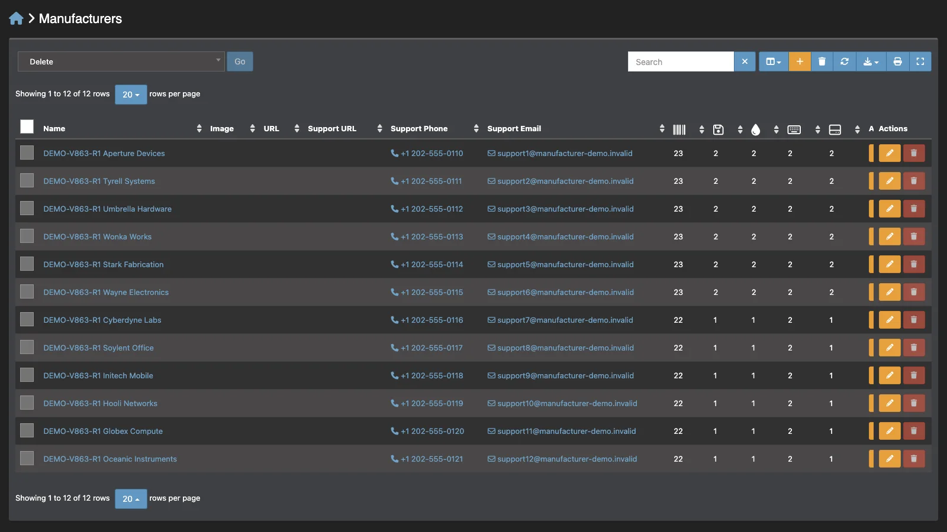Image resolution: width=947 pixels, height=532 pixels.
Task: Sort table by Support URL column
Action: click(x=332, y=129)
